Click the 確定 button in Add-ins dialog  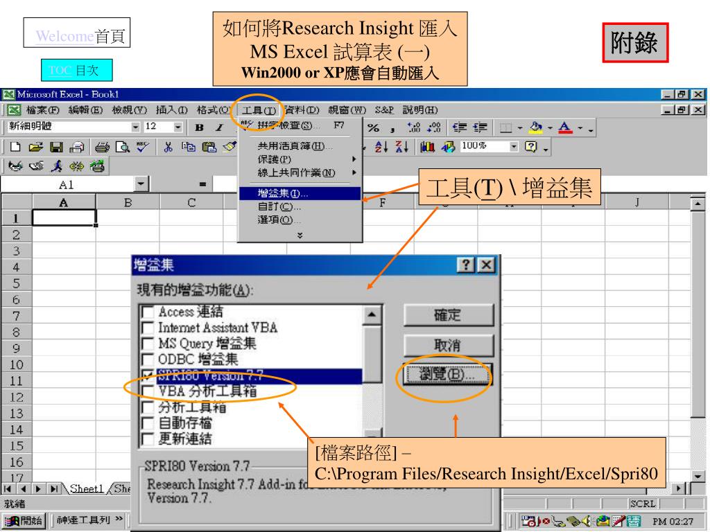(x=449, y=315)
